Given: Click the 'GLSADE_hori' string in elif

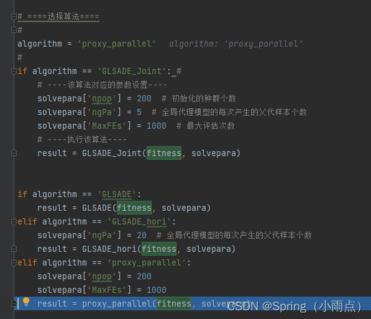Looking at the screenshot, I should click(139, 221).
